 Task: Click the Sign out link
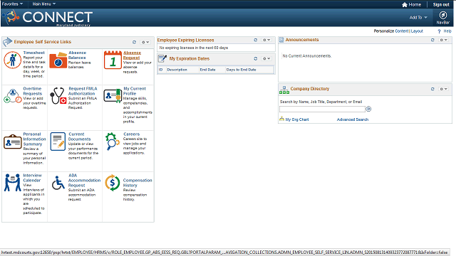click(x=441, y=5)
